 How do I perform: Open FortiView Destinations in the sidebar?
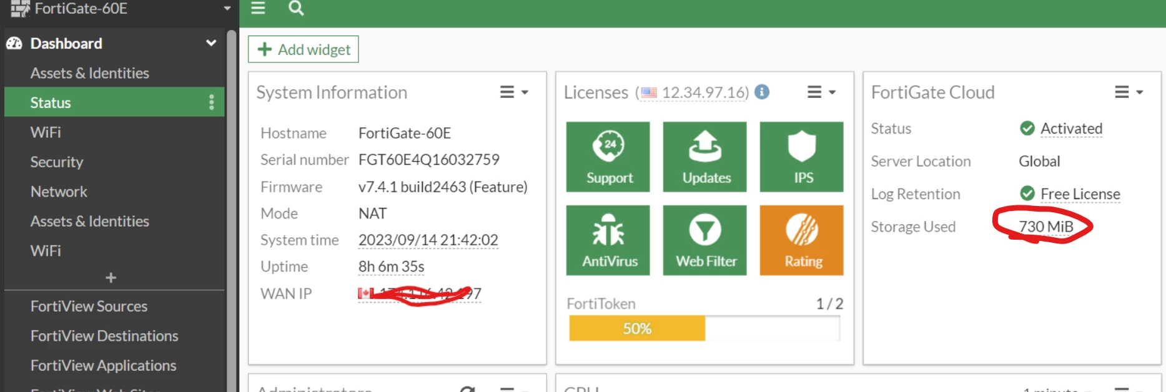(x=114, y=336)
